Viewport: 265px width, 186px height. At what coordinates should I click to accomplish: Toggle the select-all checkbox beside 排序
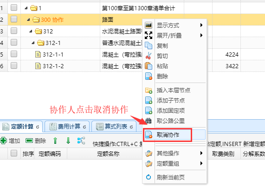click(14, 153)
